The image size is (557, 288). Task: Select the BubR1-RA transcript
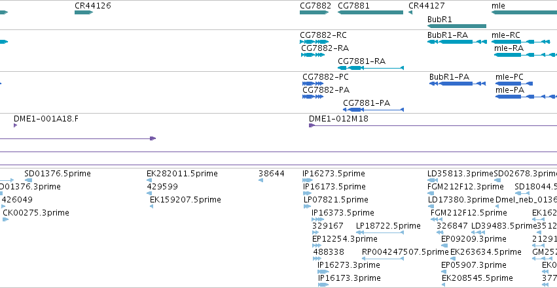tap(457, 42)
